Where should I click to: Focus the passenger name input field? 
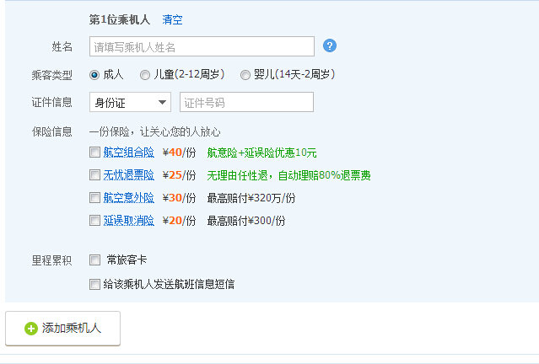[x=202, y=46]
